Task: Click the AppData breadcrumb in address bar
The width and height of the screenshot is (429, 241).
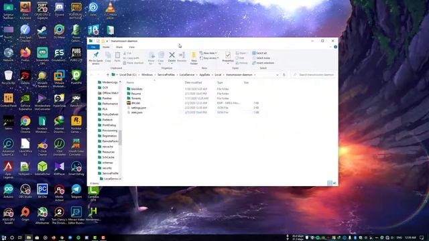Action: (x=204, y=74)
